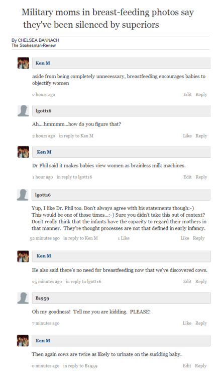Click B1959's default avatar silhouette
Viewport: 222px width, 378px height.
tap(23, 298)
